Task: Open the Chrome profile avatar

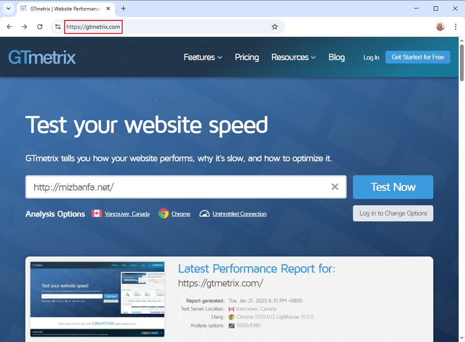Action: [x=440, y=27]
